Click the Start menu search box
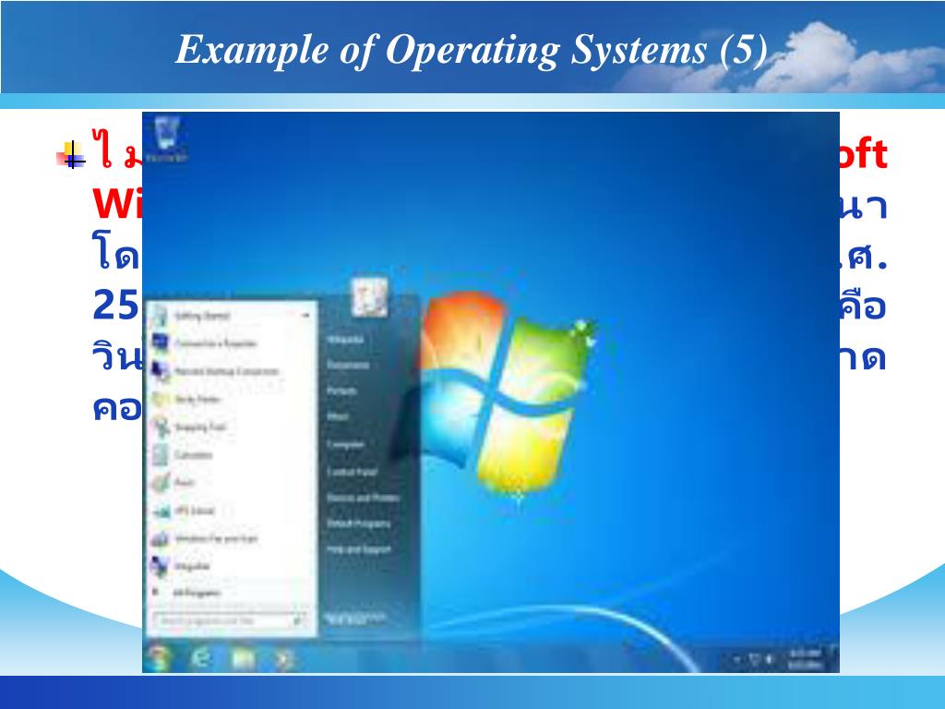Viewport: 945px width, 709px height. click(229, 620)
